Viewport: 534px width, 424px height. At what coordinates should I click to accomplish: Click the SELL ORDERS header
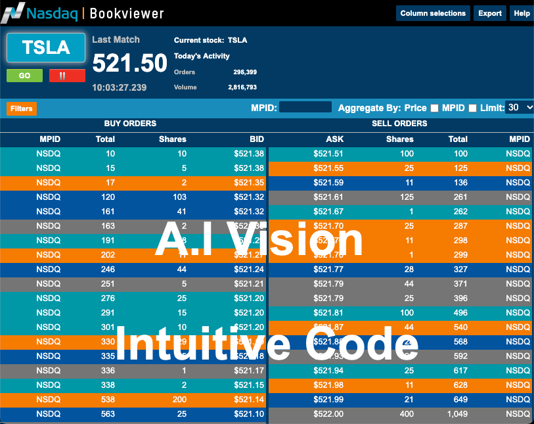tap(399, 124)
